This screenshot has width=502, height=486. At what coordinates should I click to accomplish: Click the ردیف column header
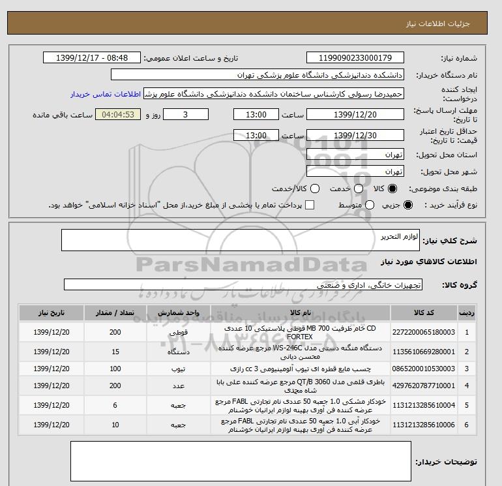pyautogui.click(x=467, y=312)
